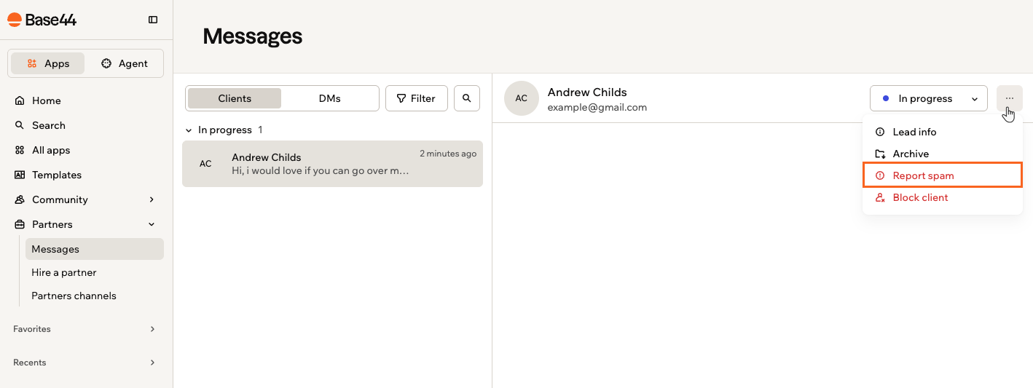Expand the Community submenu chevron
1033x388 pixels.
coord(152,199)
